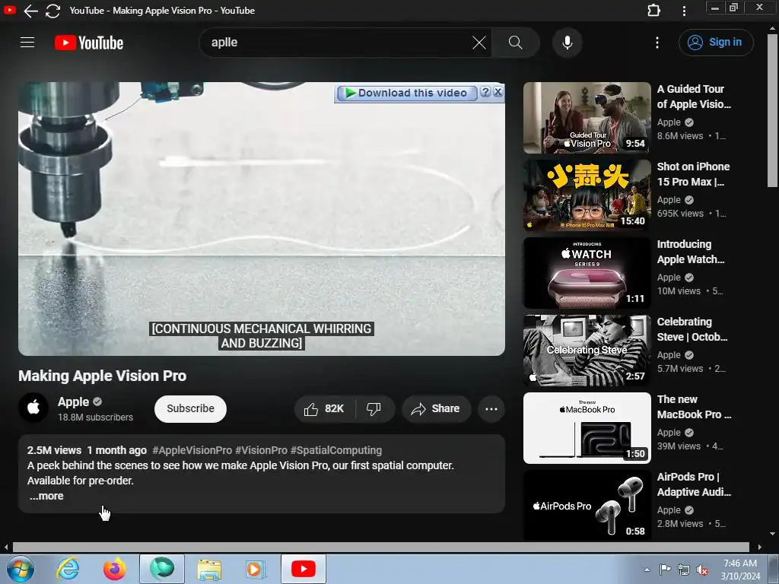Clear the search text with the X icon

(x=479, y=43)
